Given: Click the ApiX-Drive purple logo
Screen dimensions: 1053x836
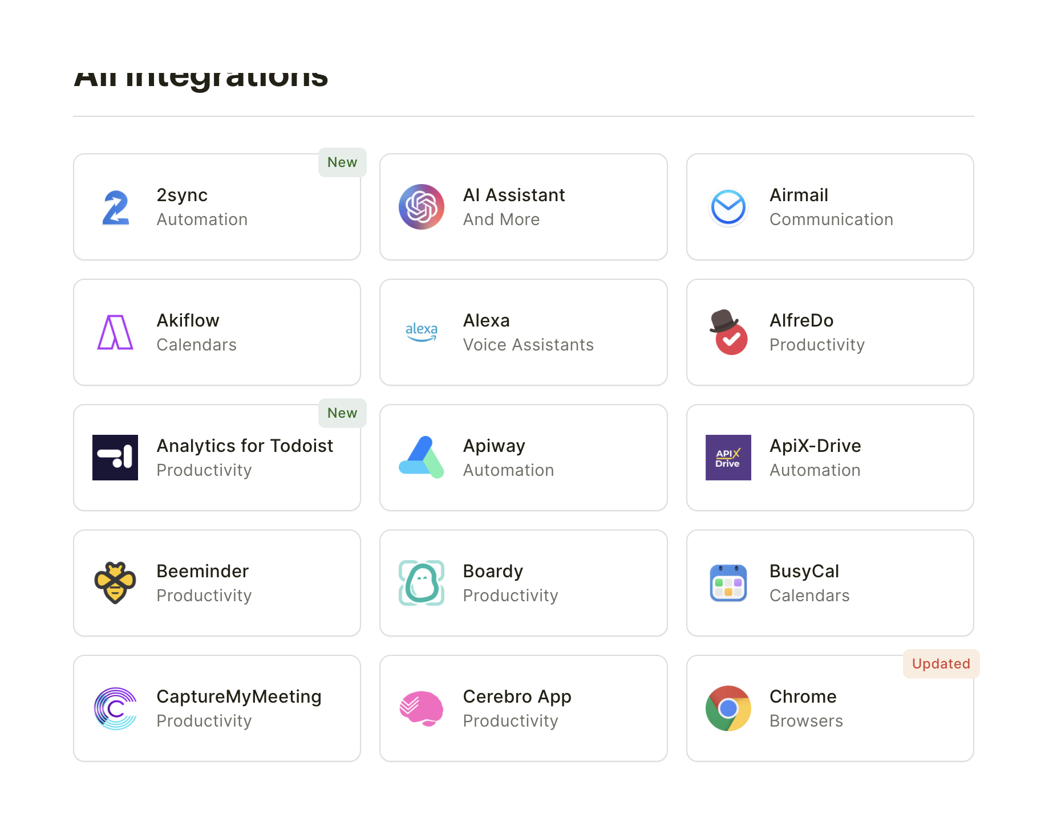Looking at the screenshot, I should pos(728,458).
